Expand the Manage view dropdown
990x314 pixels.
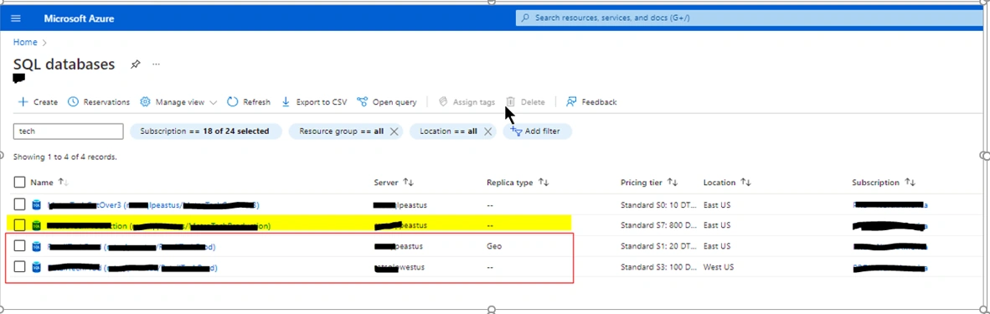click(178, 101)
